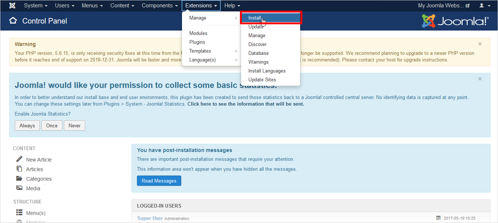
Task: Click the New Article pencil icon
Action: click(x=19, y=159)
